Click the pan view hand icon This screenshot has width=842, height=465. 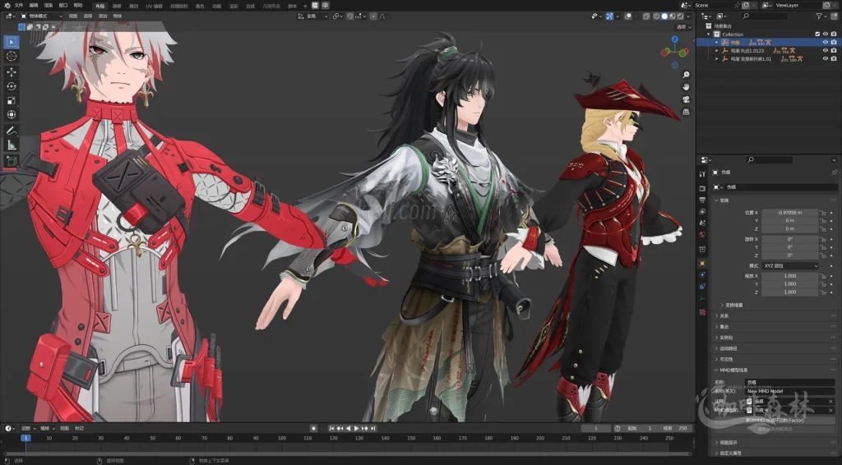(x=686, y=87)
